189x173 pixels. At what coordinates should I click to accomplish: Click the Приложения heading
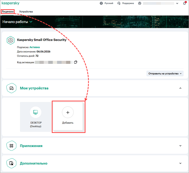[x=31, y=146]
